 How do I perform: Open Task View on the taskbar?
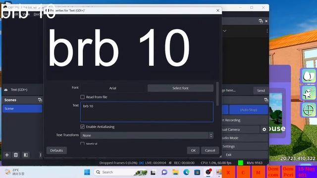pyautogui.click(x=153, y=173)
